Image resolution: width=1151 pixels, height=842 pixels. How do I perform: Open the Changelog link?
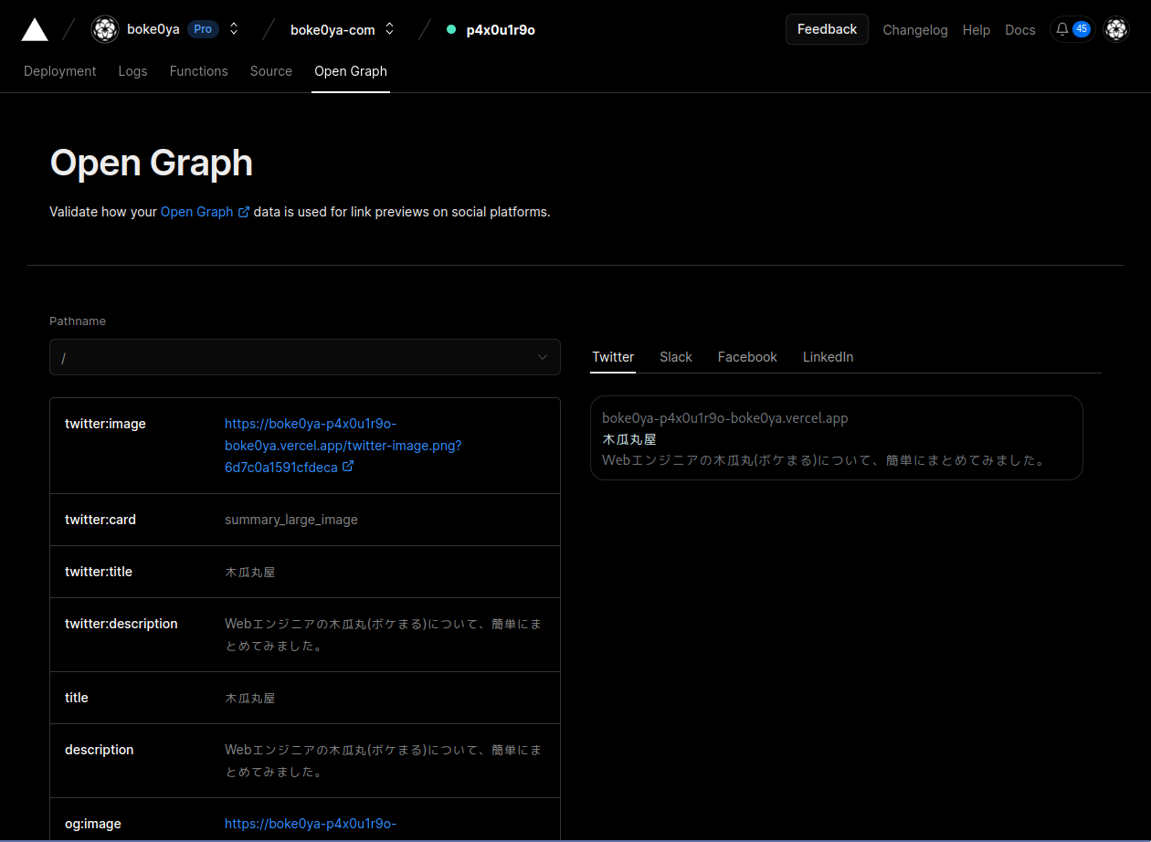pos(914,29)
